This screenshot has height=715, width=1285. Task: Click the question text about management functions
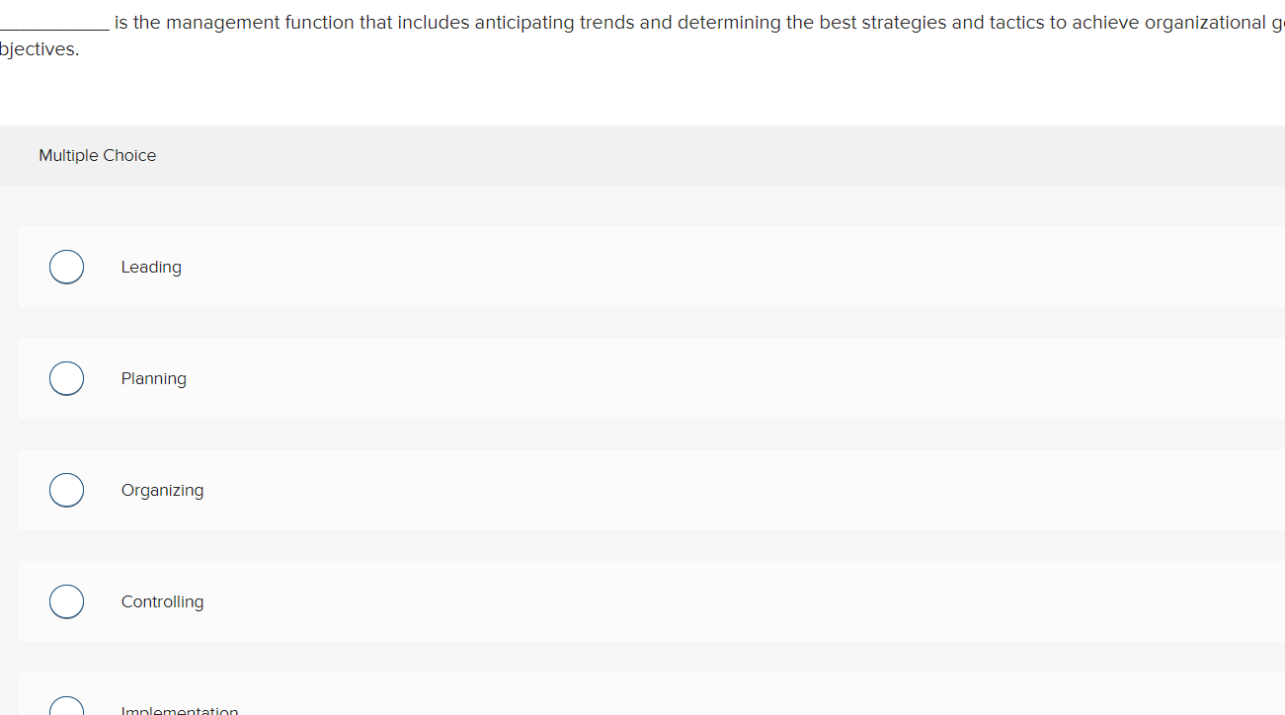[x=494, y=22]
